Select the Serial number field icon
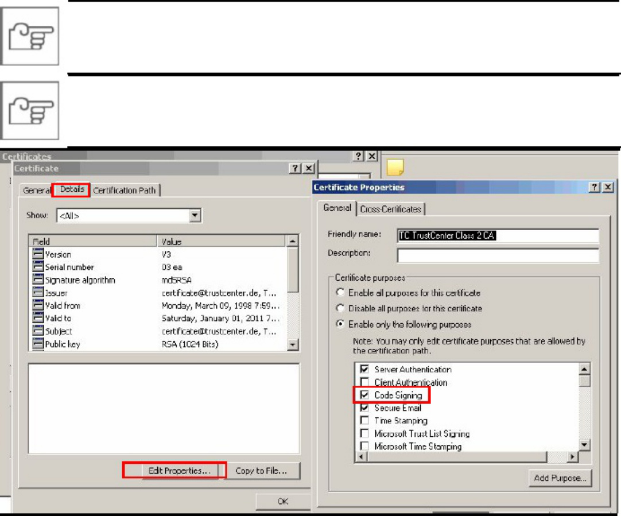621x516 pixels. pyautogui.click(x=38, y=266)
